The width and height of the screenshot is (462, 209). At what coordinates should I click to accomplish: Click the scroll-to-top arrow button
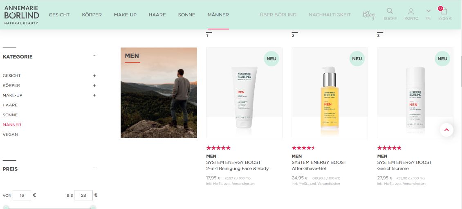[x=447, y=130]
